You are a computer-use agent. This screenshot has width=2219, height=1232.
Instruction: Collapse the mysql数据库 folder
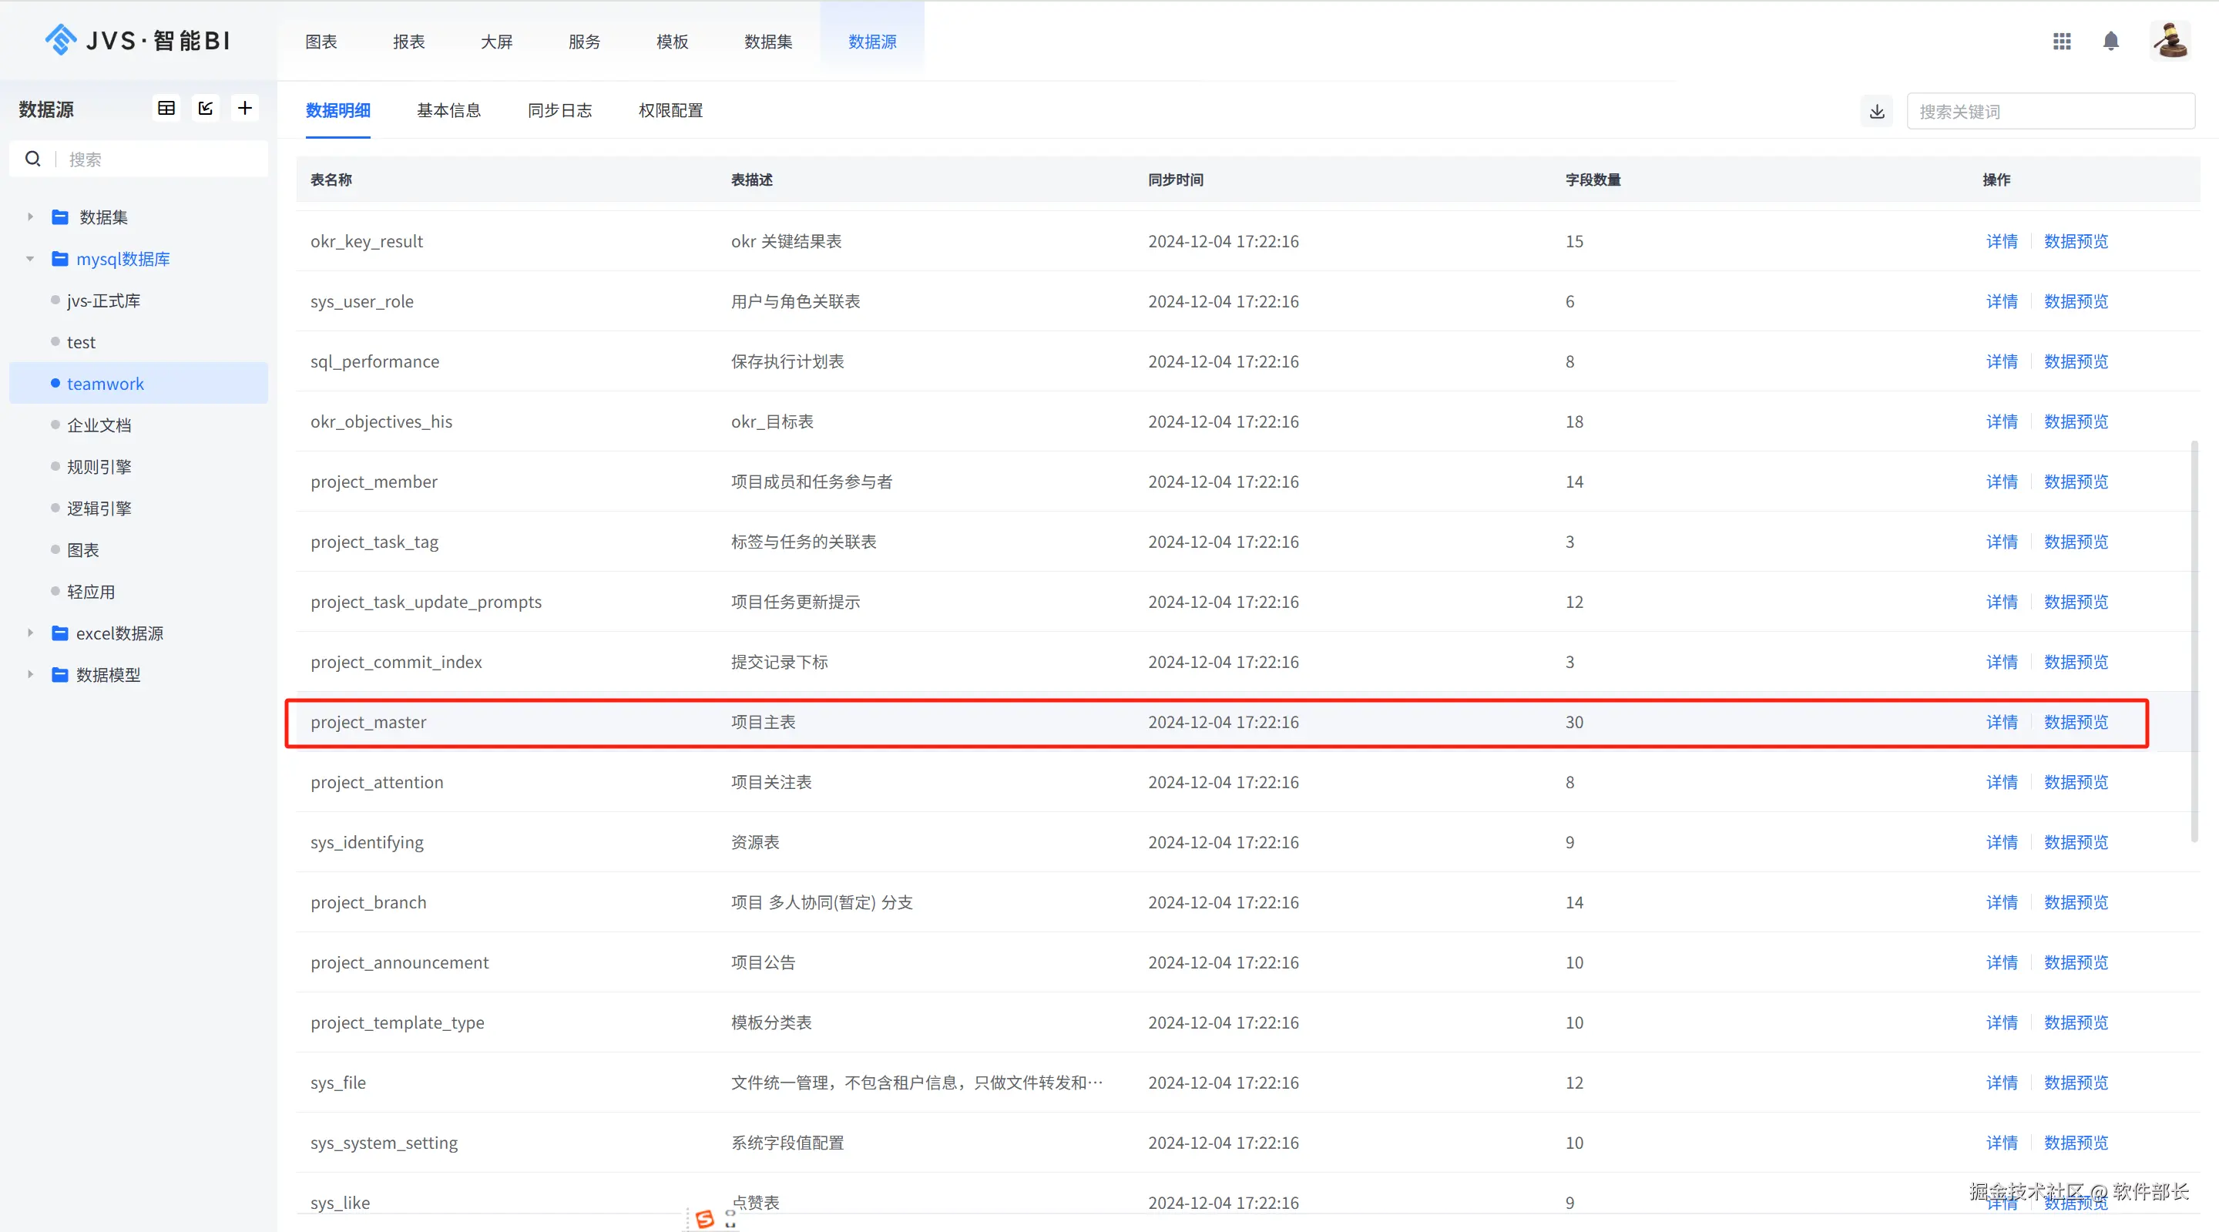(x=30, y=258)
